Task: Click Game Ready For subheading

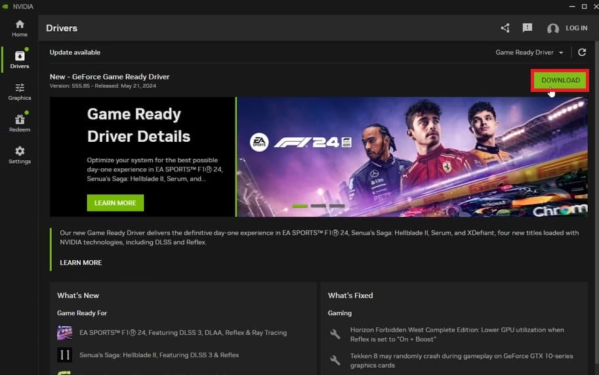Action: pos(82,313)
